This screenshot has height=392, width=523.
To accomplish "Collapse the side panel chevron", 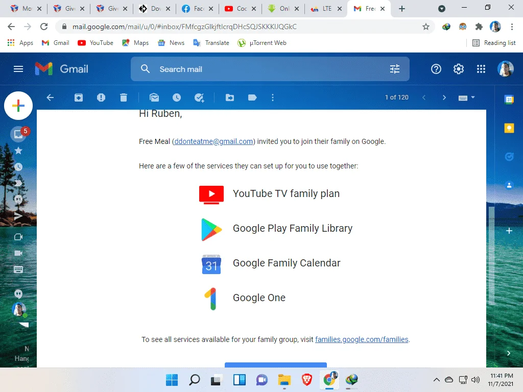I will 508,353.
